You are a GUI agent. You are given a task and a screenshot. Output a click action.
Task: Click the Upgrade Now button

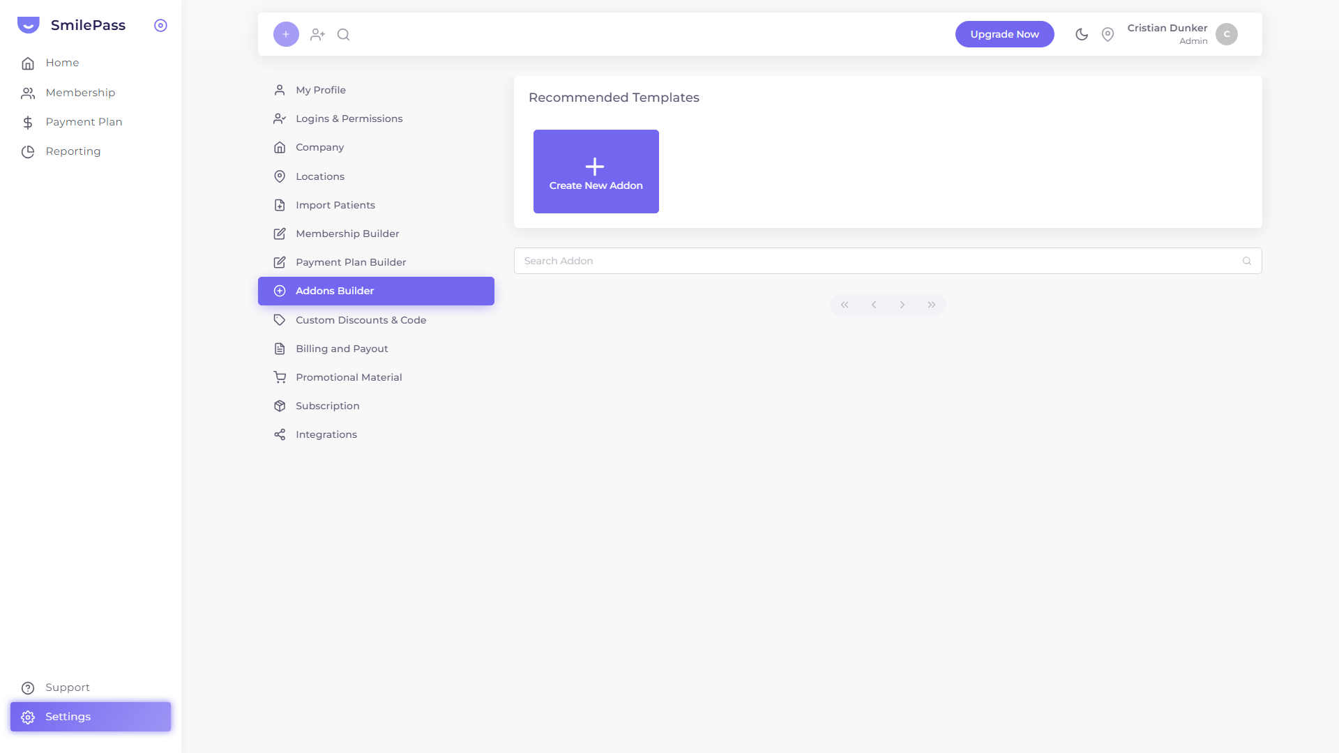pyautogui.click(x=1004, y=34)
